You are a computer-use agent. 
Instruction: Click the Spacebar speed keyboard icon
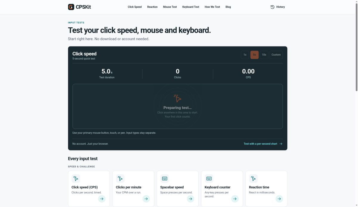point(165,178)
